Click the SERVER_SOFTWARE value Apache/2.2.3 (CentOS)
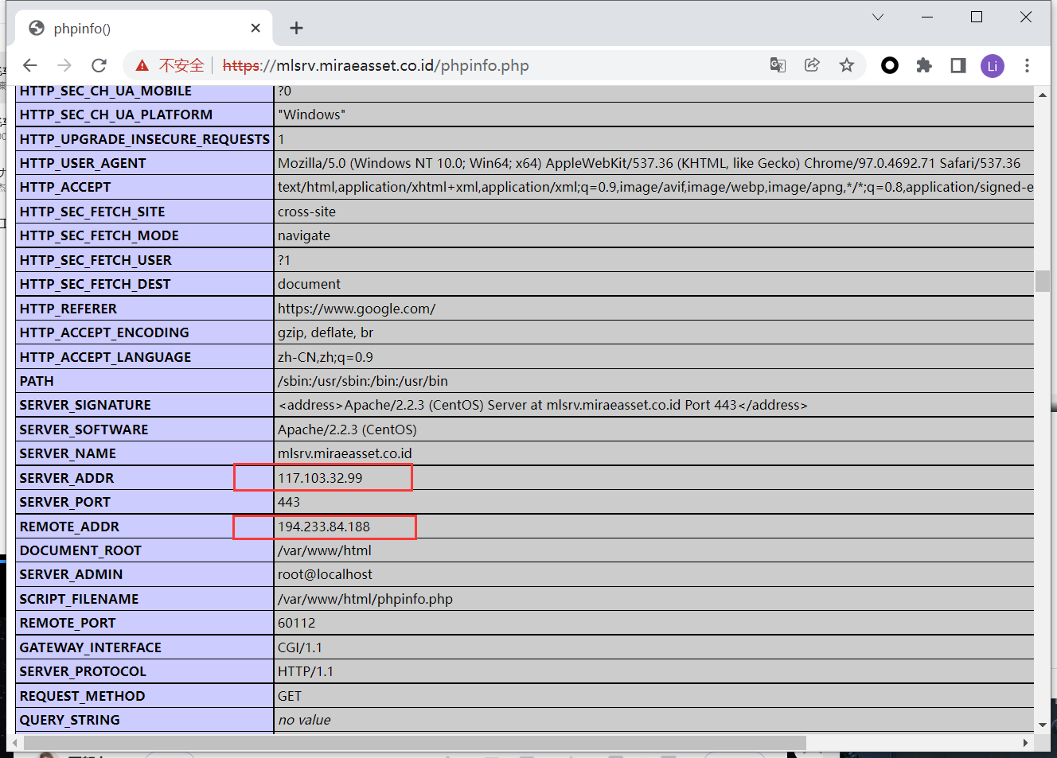 pyautogui.click(x=347, y=430)
